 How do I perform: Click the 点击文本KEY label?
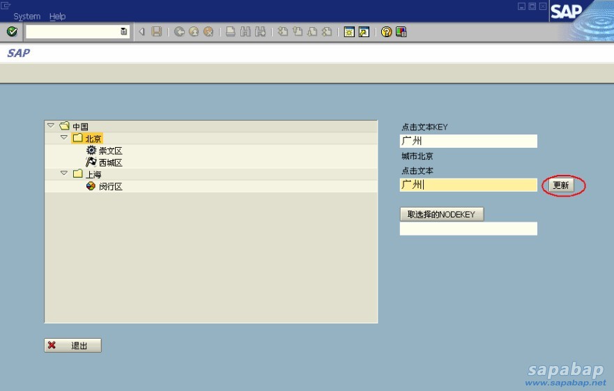(x=424, y=127)
